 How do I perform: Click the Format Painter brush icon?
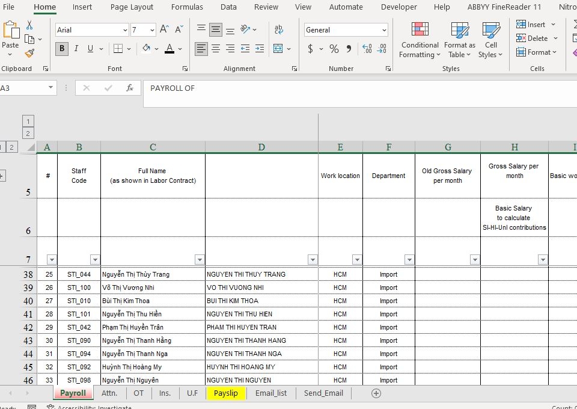click(29, 54)
